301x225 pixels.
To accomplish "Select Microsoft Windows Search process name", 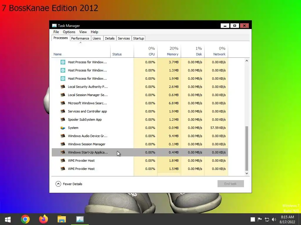I will pyautogui.click(x=87, y=103).
